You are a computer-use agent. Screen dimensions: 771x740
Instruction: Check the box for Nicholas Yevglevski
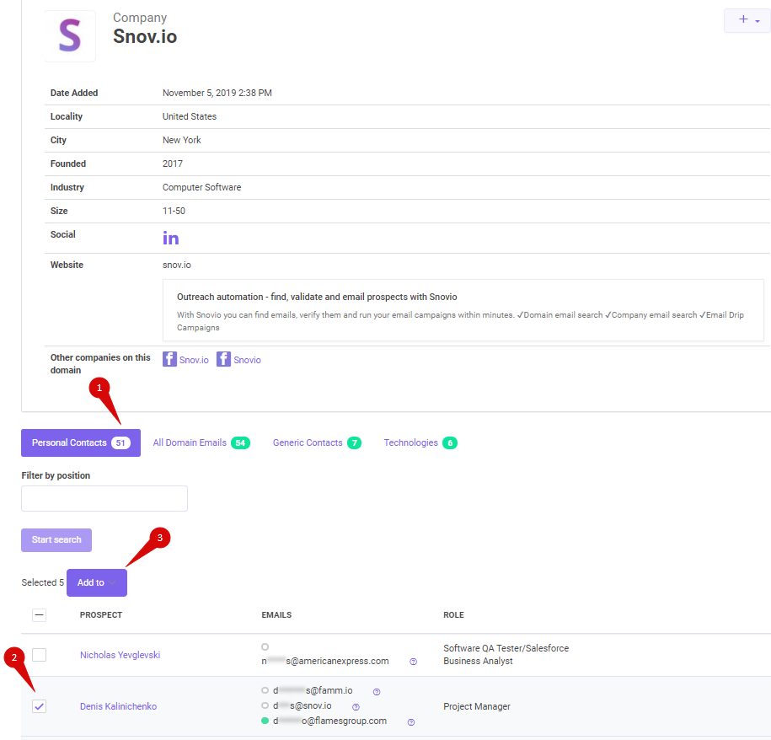pyautogui.click(x=40, y=655)
